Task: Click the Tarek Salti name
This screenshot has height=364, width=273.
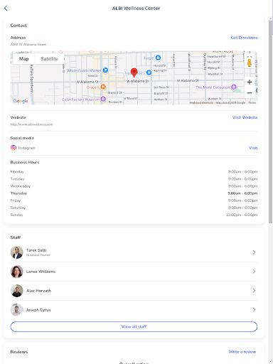Action: [36, 250]
